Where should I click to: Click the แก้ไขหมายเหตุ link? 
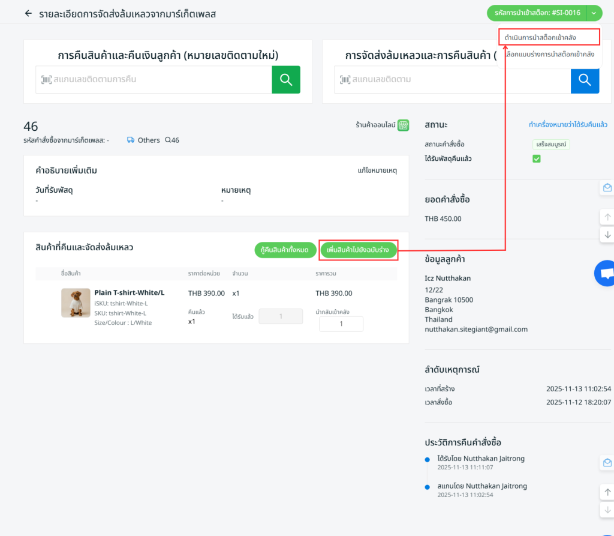click(x=377, y=170)
